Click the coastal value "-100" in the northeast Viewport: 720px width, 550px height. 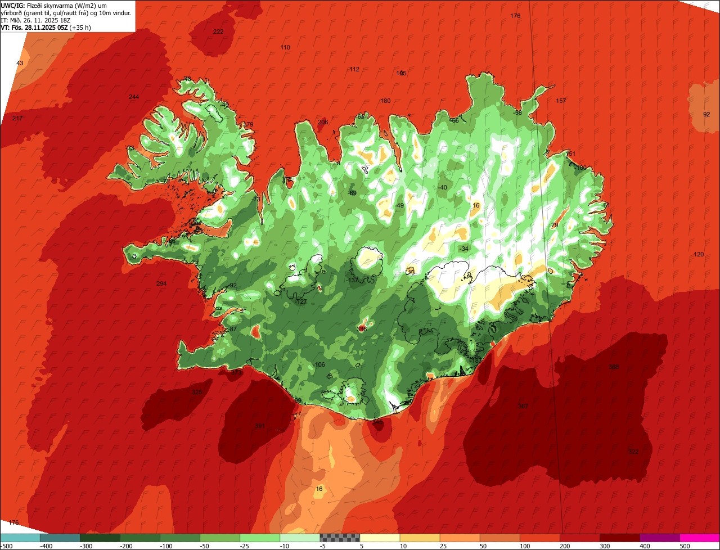coord(580,168)
